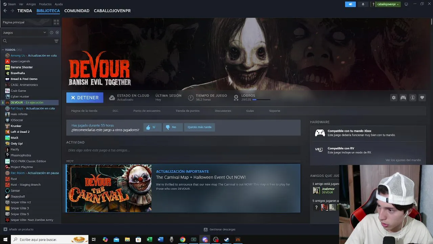The width and height of the screenshot is (433, 244).
Task: Open the notifications bell
Action: (x=363, y=4)
